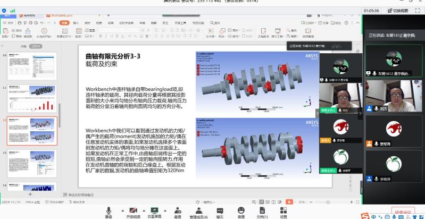Open manage members (管理成员) panel
This screenshot has width=425, height=219.
point(199,212)
